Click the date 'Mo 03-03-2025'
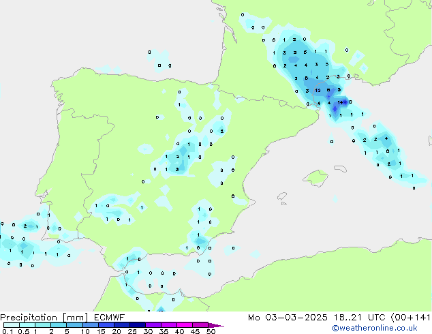The image size is (432, 334). (x=288, y=318)
